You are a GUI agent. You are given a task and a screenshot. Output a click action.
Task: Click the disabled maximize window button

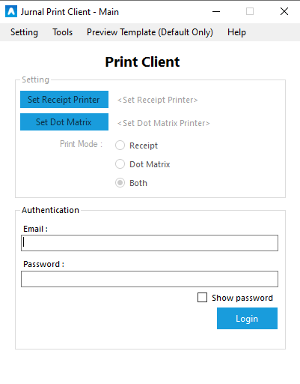(250, 11)
